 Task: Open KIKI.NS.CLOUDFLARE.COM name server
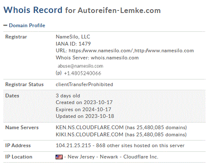point(89,135)
